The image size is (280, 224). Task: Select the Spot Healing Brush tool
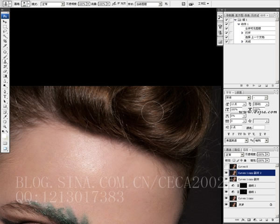[x=5, y=52]
